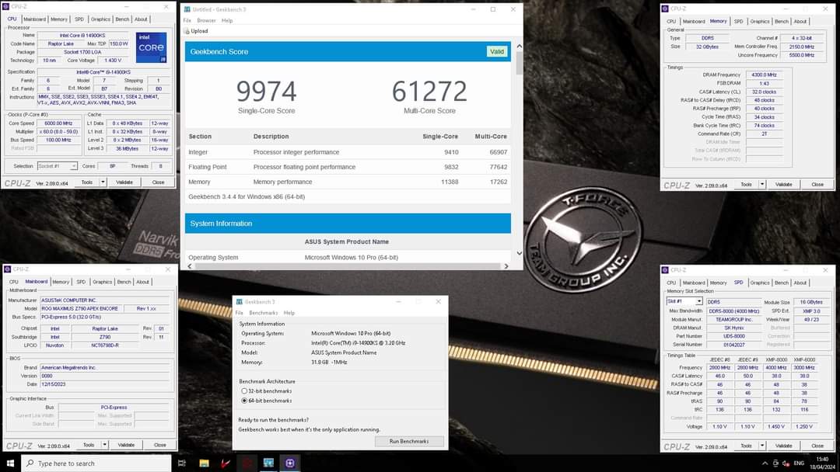Click the Memory performance row in Geekbench

pos(348,182)
